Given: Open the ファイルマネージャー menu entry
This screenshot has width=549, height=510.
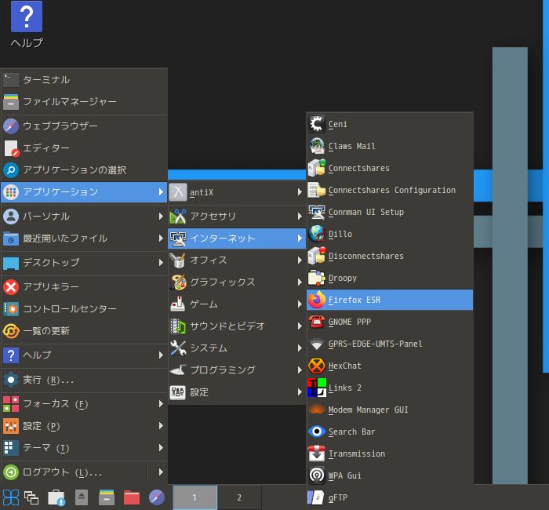Looking at the screenshot, I should pos(84,102).
